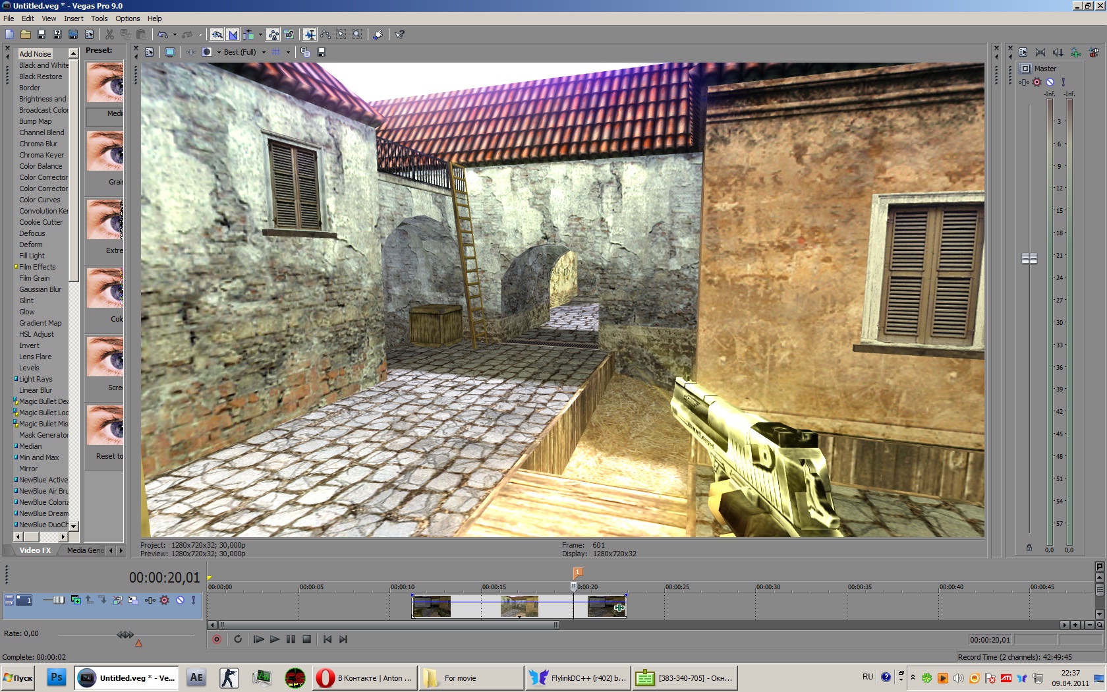This screenshot has height=692, width=1107.
Task: Copy preview snapshot to clipboard
Action: coord(305,52)
